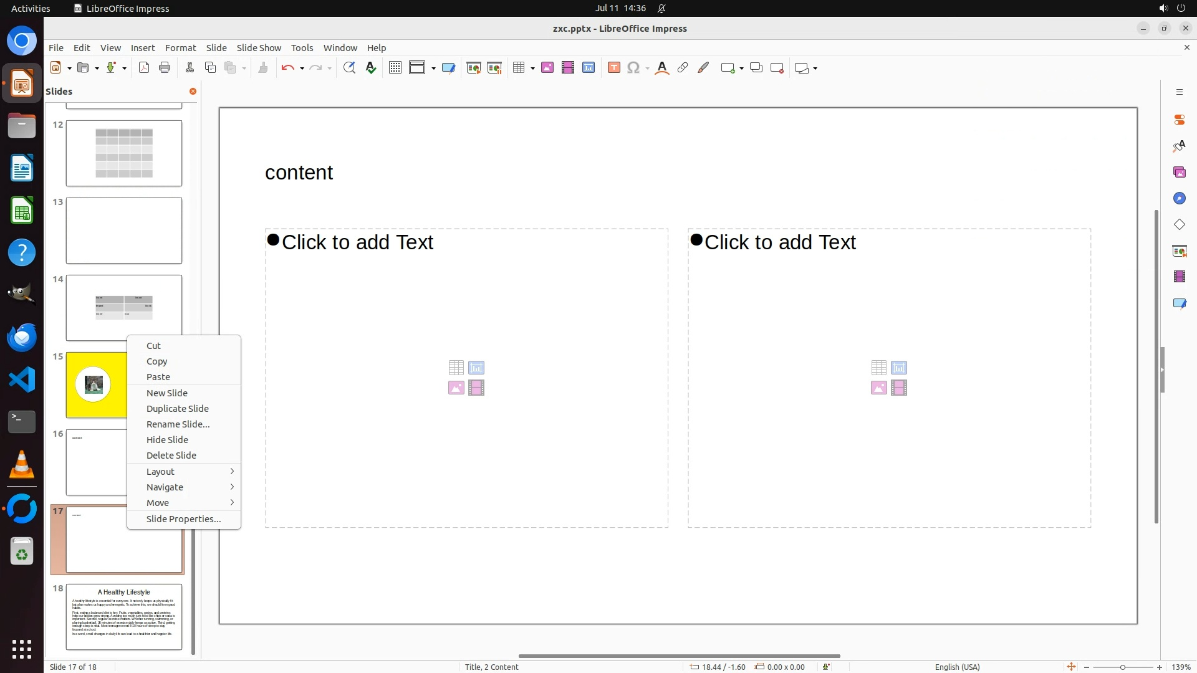Click the zoom slider handle
The width and height of the screenshot is (1197, 673).
(x=1122, y=667)
